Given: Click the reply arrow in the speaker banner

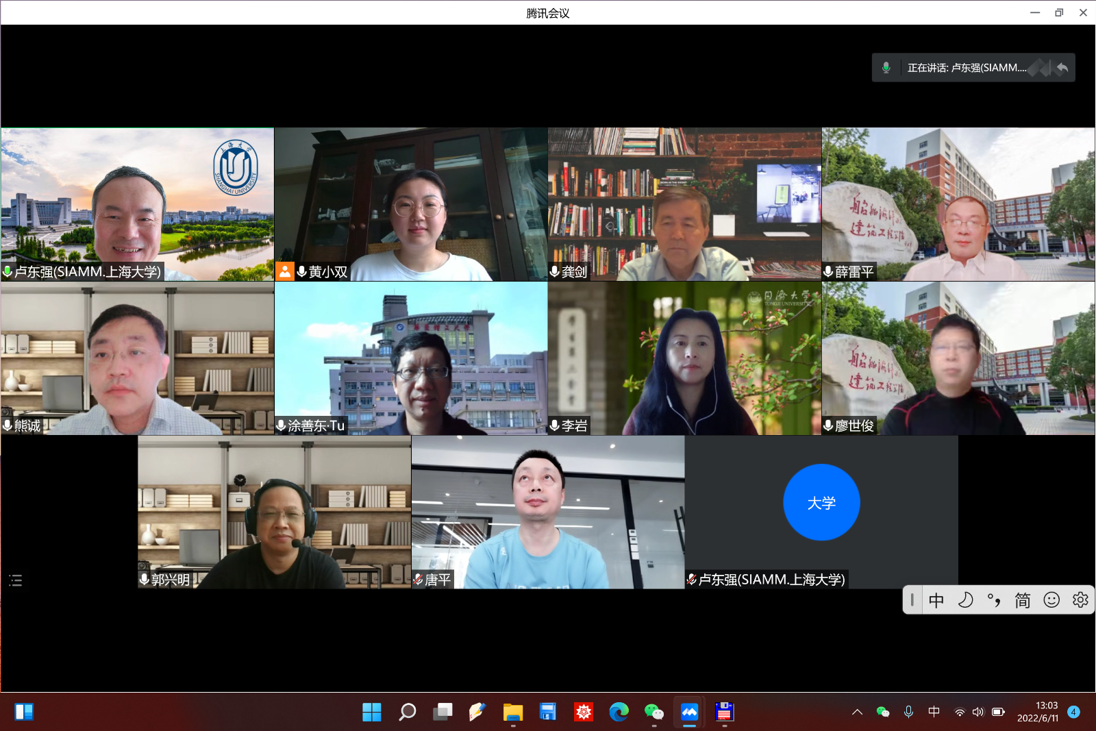Looking at the screenshot, I should point(1062,67).
